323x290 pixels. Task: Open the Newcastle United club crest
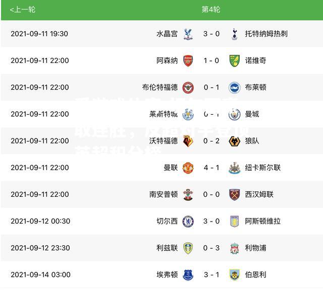(x=234, y=168)
